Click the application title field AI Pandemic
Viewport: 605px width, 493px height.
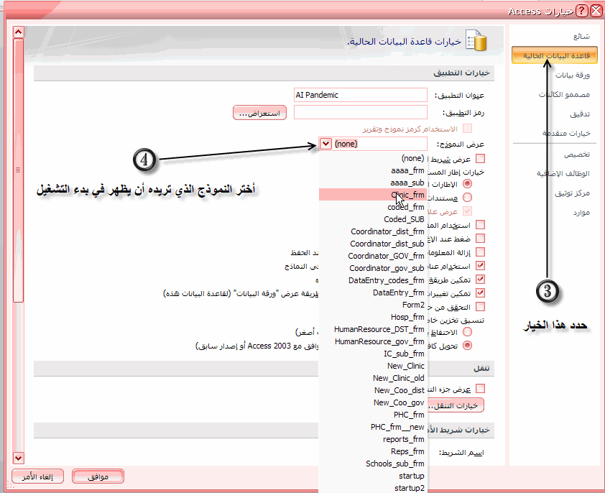point(361,95)
